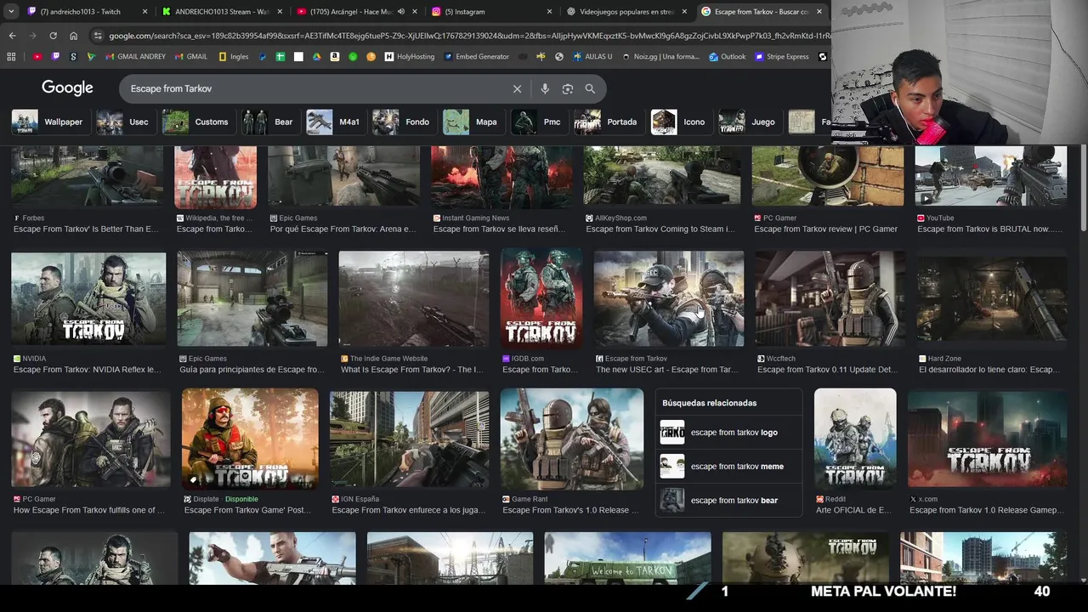Screen dimensions: 1088x612
Task: Open Hard Zone dark corridor image
Action: [x=991, y=299]
